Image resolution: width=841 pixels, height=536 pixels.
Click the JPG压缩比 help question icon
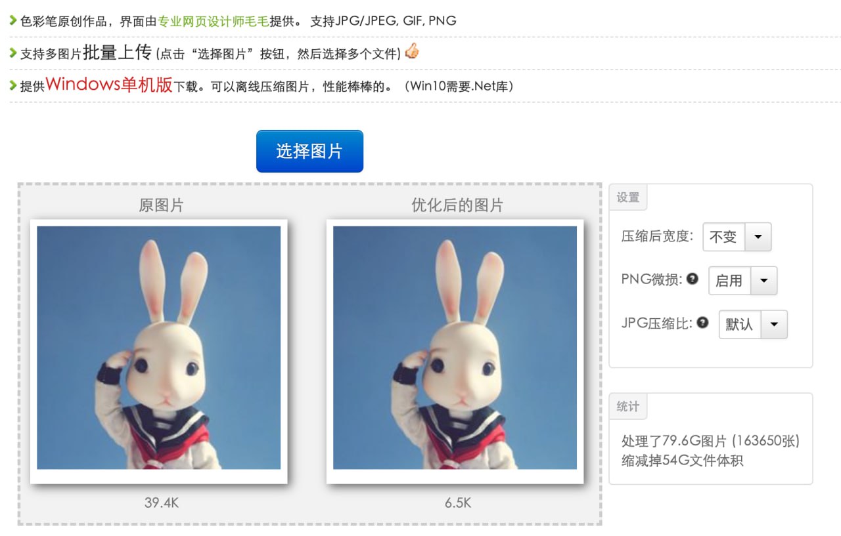(702, 322)
